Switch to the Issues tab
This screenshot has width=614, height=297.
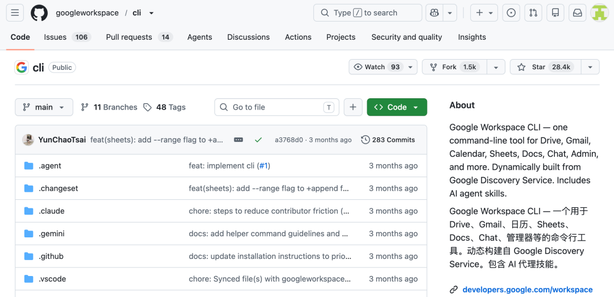[x=67, y=37]
